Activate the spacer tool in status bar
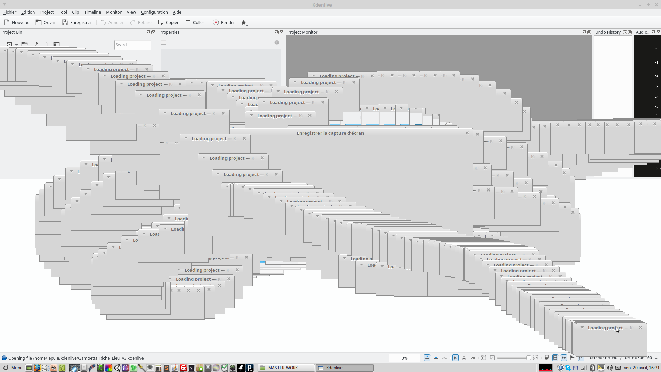Viewport: 661px width, 372px height. pyautogui.click(x=473, y=358)
